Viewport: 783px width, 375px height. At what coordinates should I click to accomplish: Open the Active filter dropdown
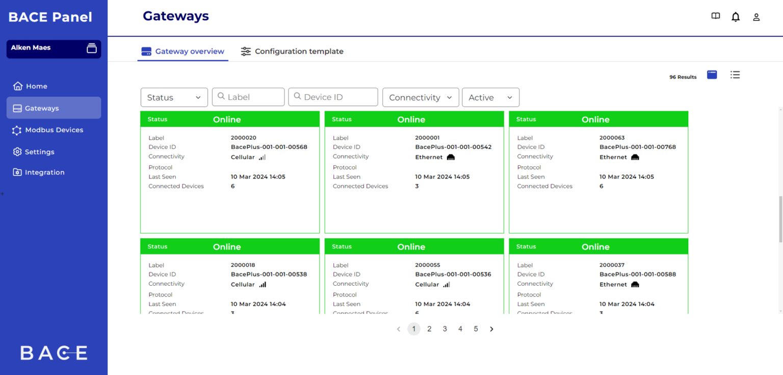point(490,97)
